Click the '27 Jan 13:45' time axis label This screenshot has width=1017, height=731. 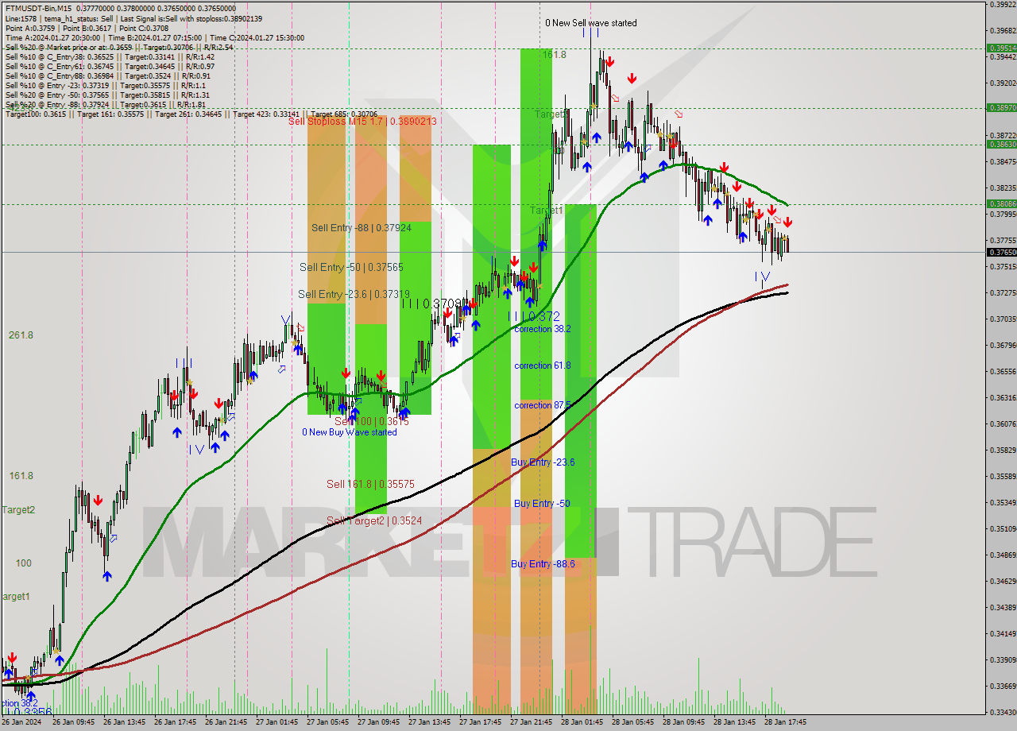(428, 723)
